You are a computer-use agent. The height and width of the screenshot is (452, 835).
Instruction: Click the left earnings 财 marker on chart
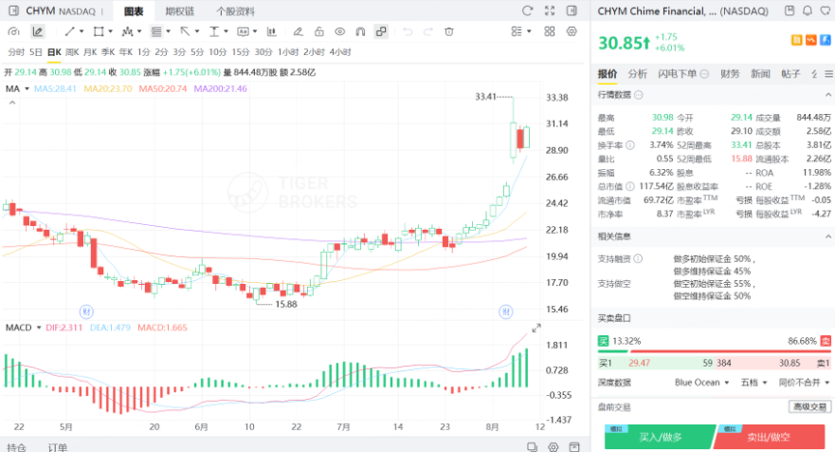(x=86, y=311)
